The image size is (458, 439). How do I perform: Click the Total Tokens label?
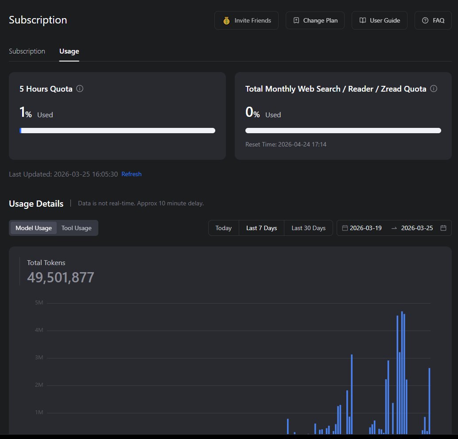46,263
